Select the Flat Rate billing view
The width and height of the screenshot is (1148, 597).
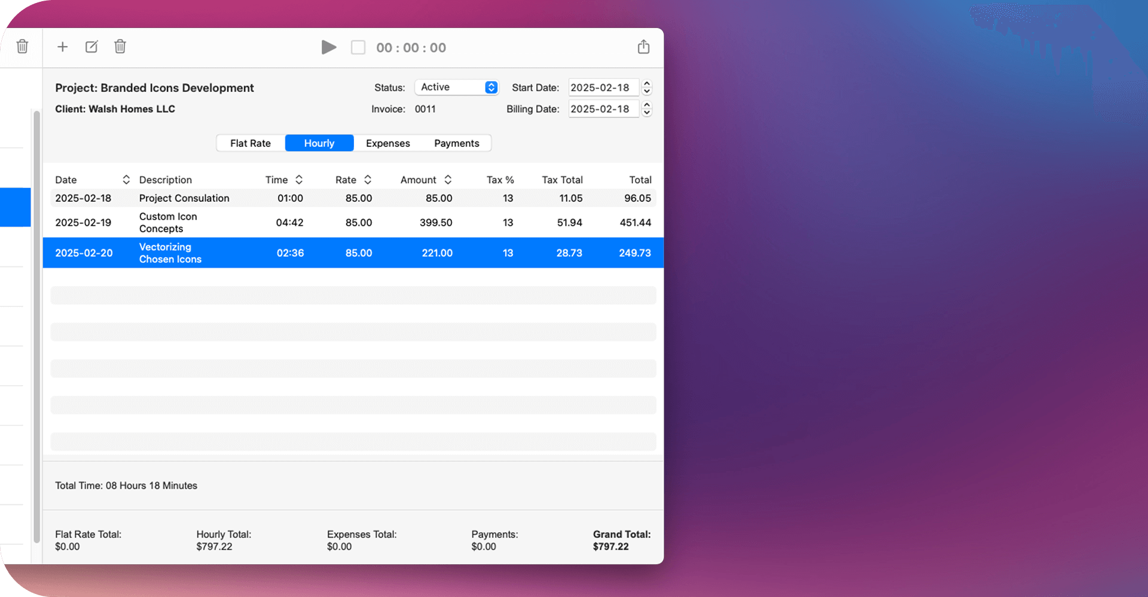point(250,143)
